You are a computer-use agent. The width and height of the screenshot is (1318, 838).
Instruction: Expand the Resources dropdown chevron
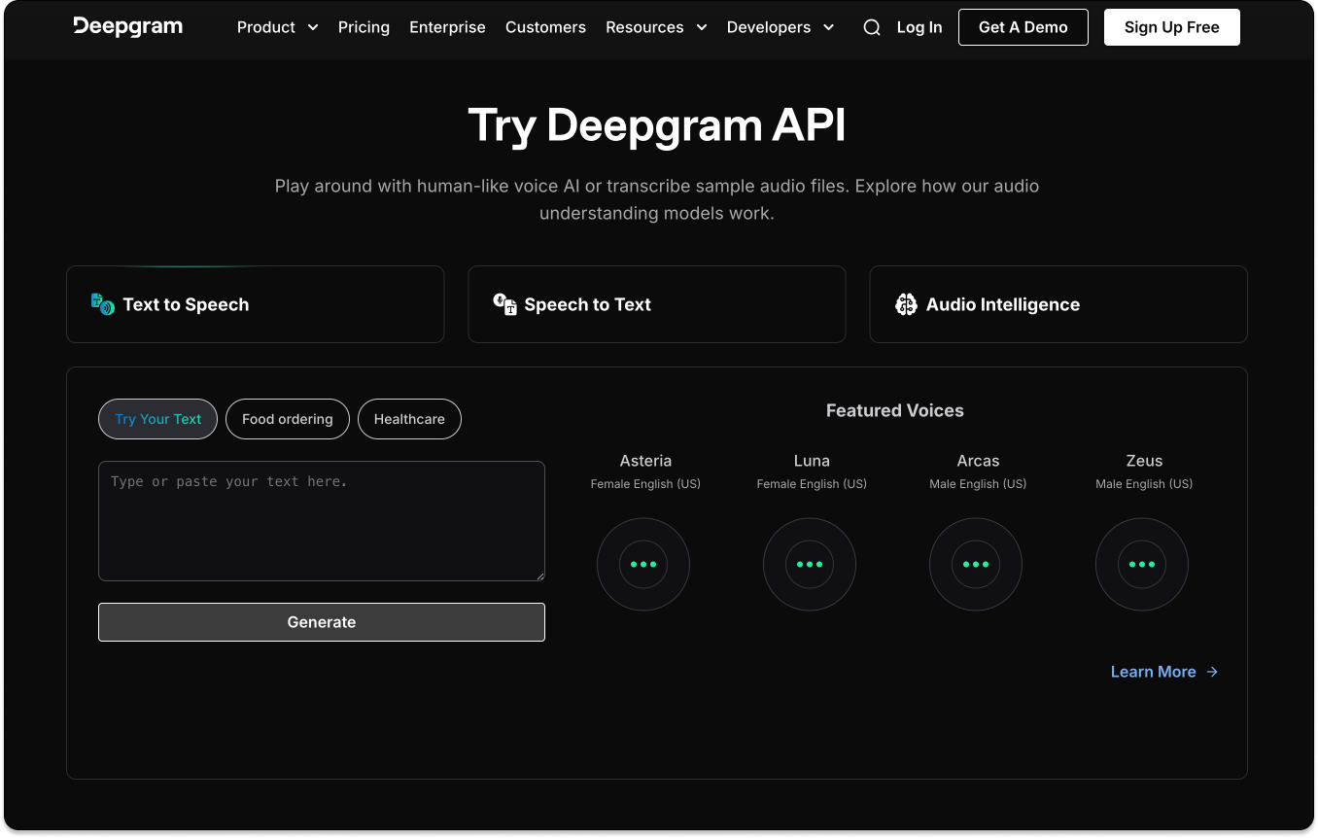coord(702,27)
